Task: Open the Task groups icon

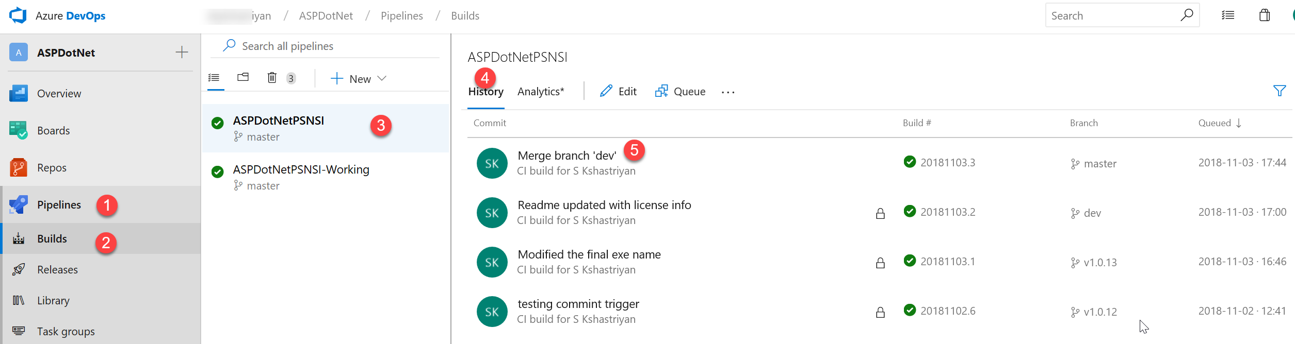Action: (x=19, y=331)
